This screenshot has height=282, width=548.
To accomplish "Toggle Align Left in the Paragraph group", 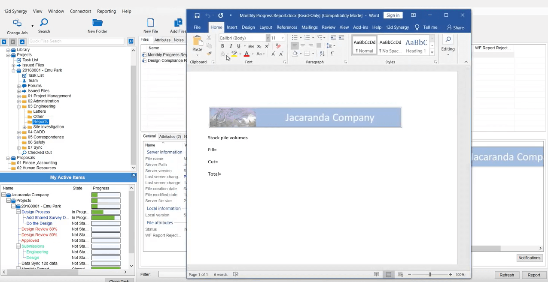I will click(x=295, y=46).
